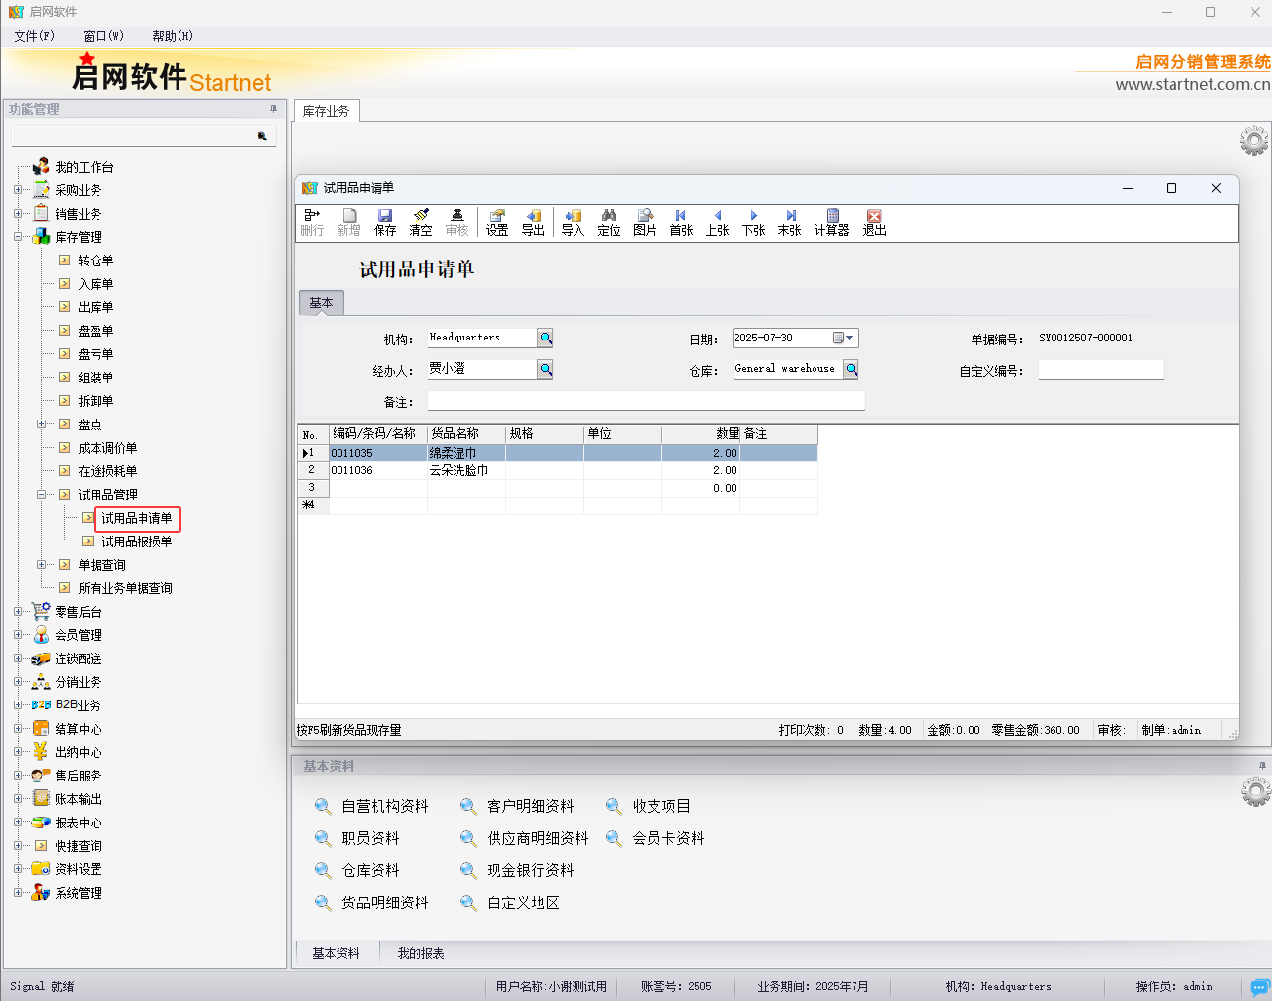Click the lookup icon beside 机构 field
Image resolution: width=1272 pixels, height=1001 pixels.
click(x=545, y=338)
